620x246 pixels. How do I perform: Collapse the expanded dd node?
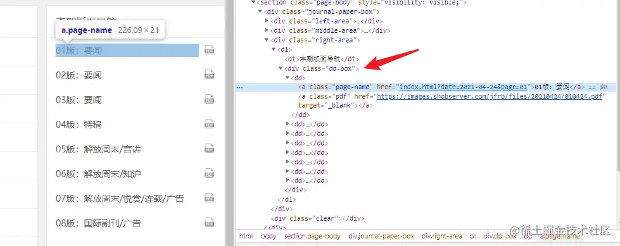[288, 78]
